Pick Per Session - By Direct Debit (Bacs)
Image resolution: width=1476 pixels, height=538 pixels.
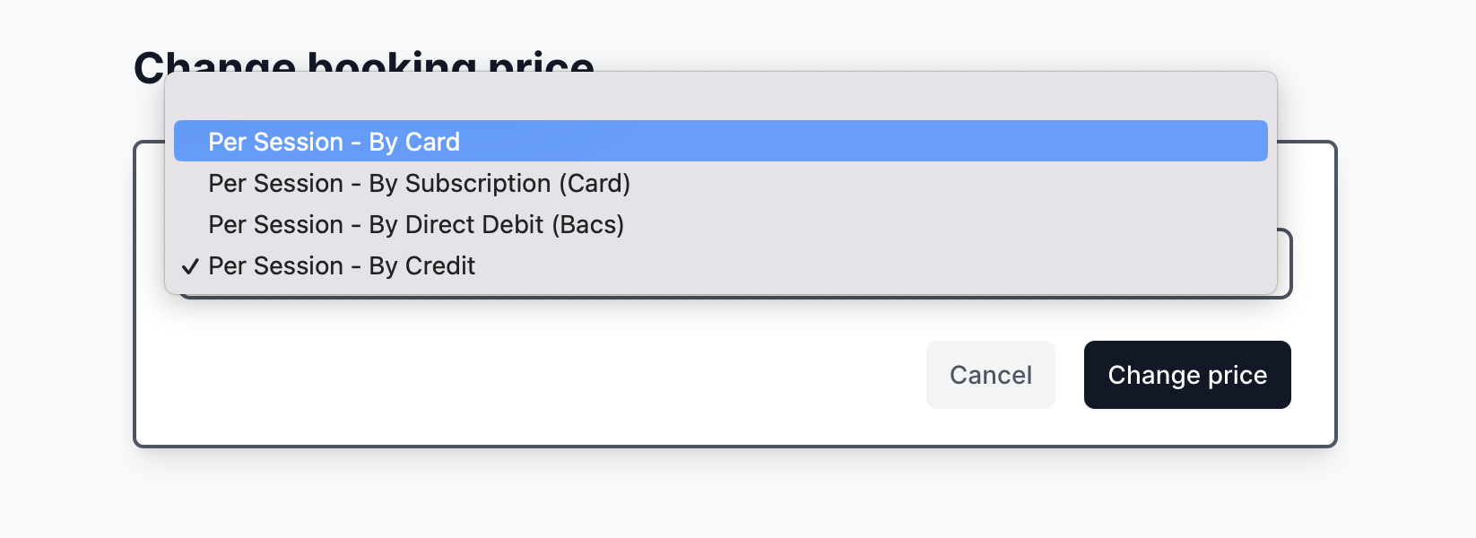415,224
